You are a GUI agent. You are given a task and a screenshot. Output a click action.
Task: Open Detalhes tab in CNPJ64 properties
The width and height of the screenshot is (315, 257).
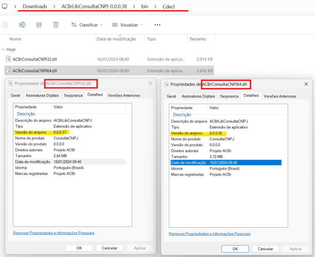251,95
